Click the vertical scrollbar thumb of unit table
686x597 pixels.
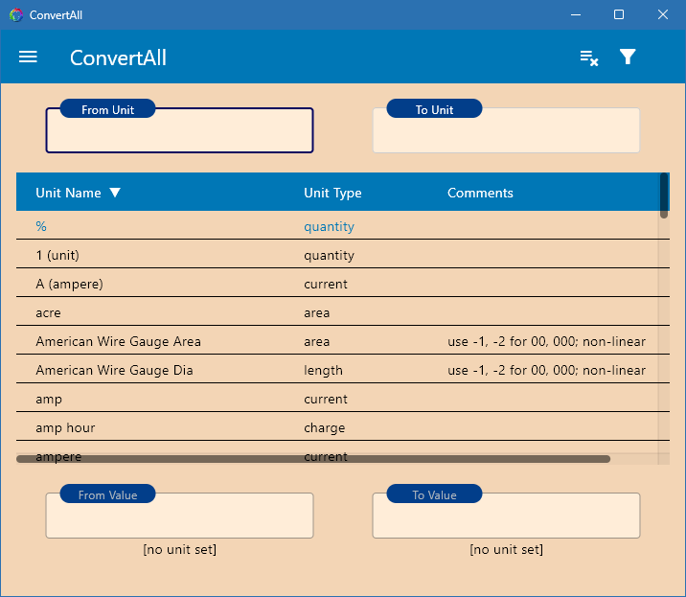(x=664, y=195)
